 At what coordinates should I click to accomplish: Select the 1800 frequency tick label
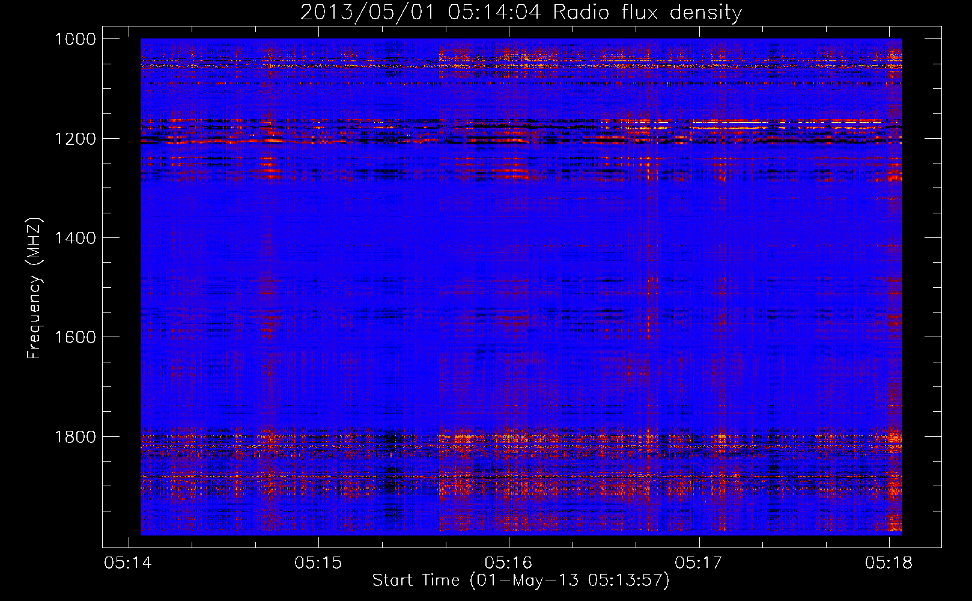coord(75,437)
